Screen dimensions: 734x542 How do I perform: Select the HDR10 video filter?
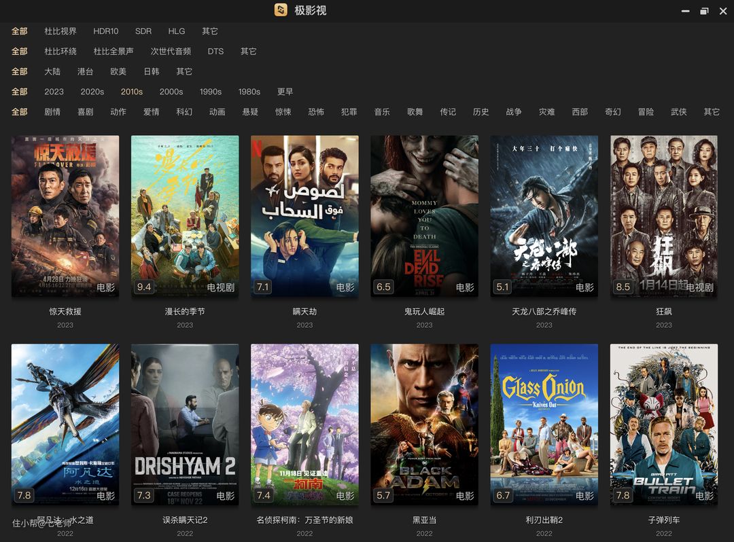tap(105, 31)
